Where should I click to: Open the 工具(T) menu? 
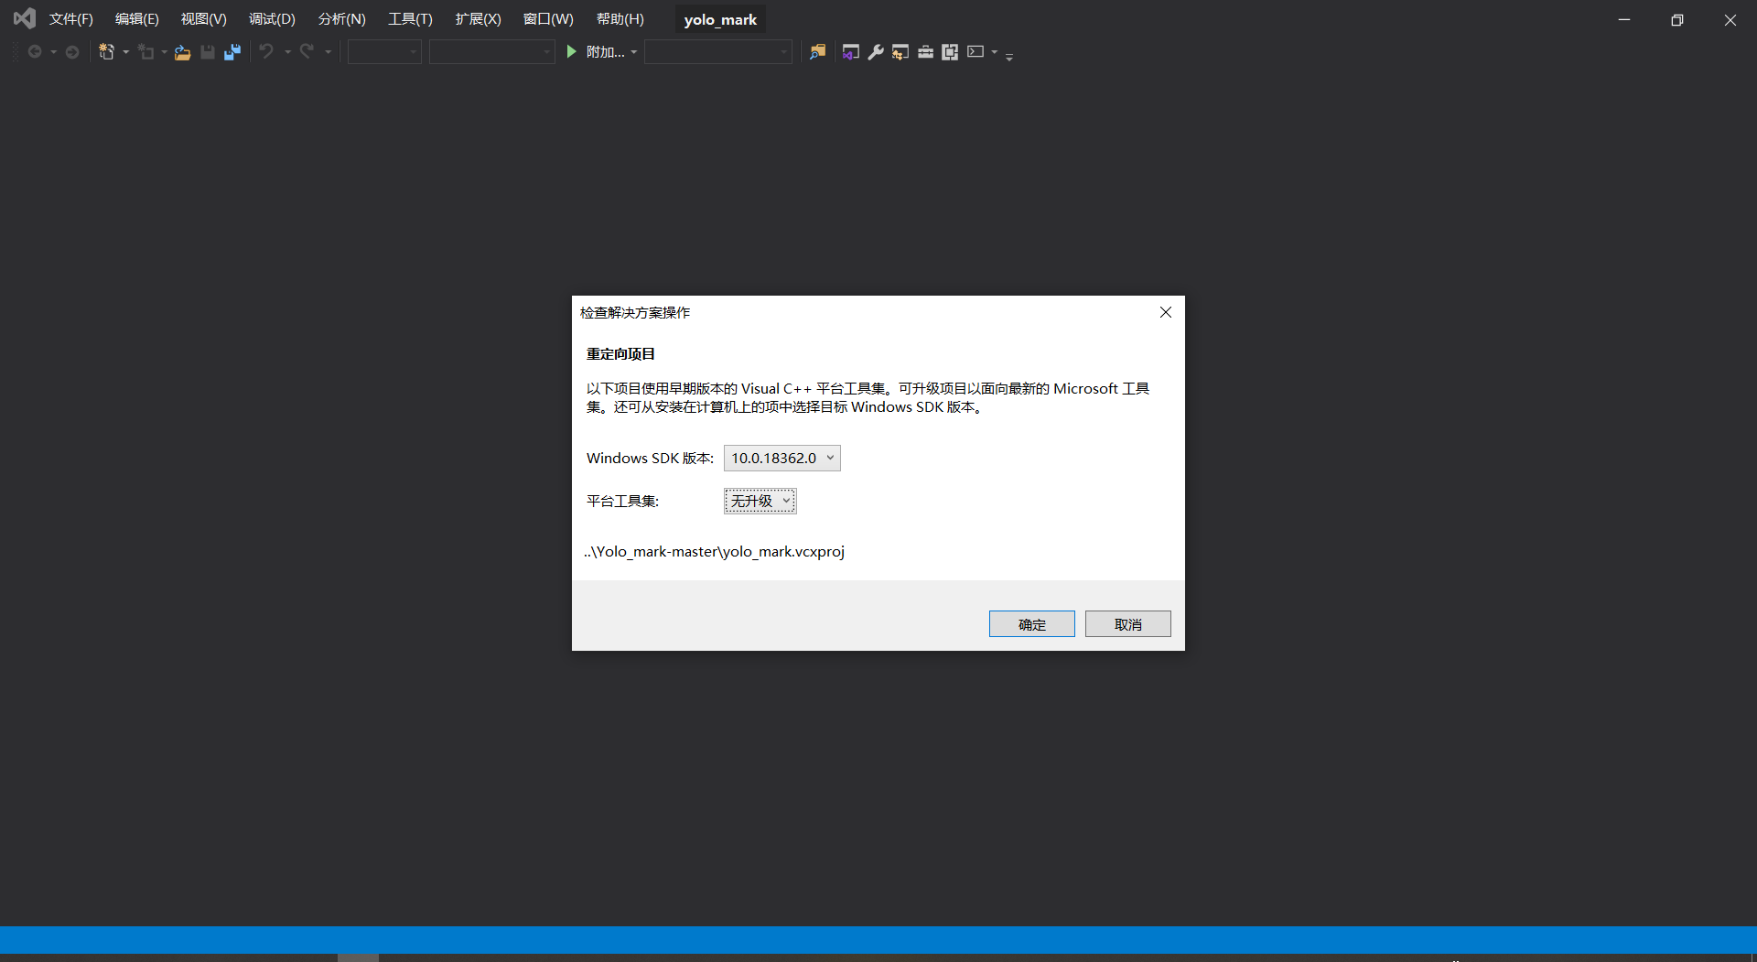tap(410, 18)
